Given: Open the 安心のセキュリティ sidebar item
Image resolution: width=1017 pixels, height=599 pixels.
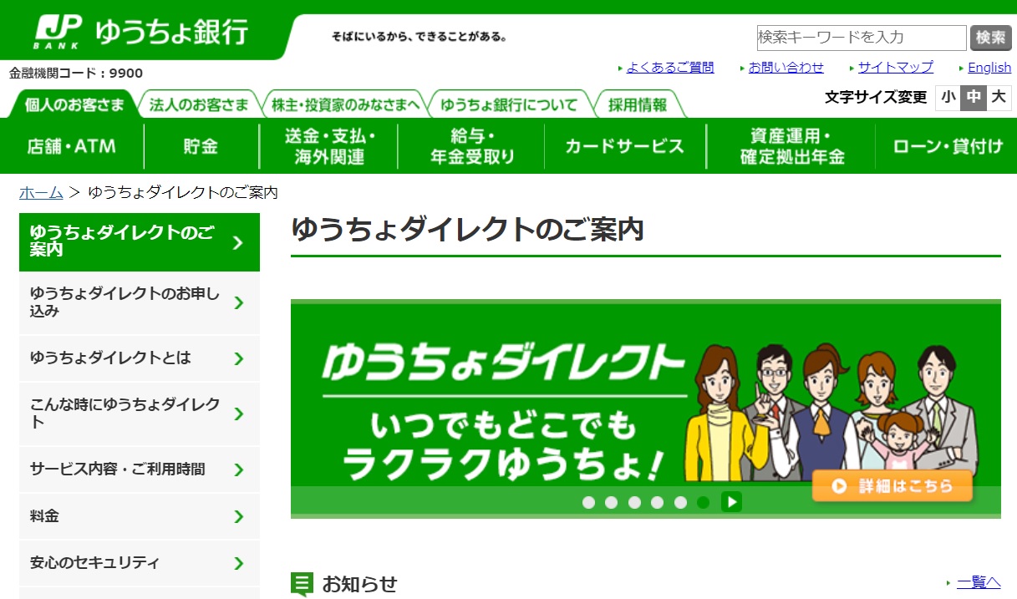Looking at the screenshot, I should (140, 563).
